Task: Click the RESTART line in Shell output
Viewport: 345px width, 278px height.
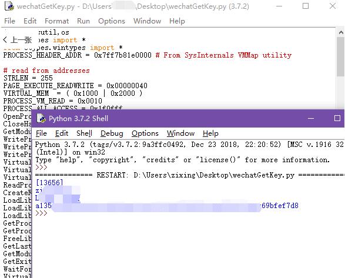Action: [x=190, y=175]
